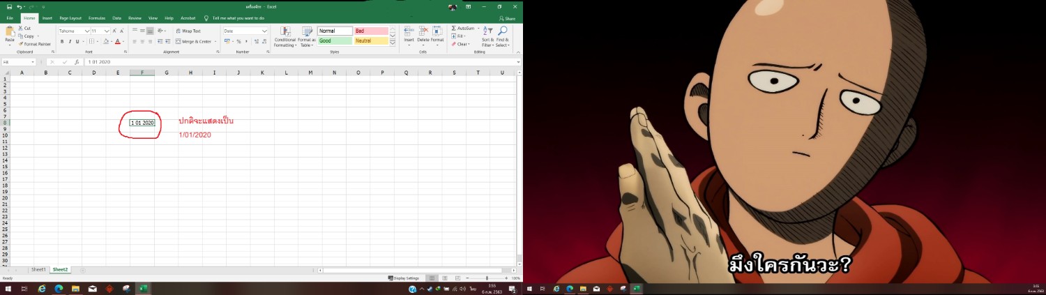Open the Tahoma font name dropdown
Viewport: 1046px width, 295px height.
(x=87, y=31)
